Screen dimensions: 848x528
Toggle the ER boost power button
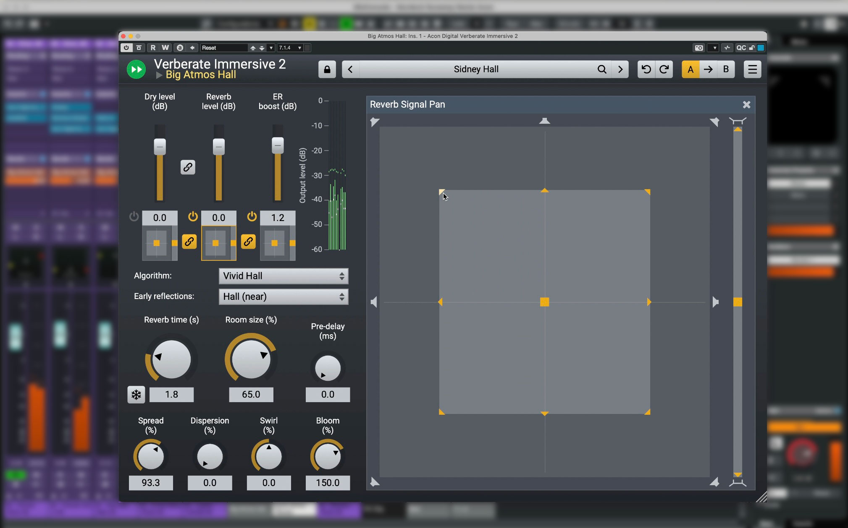click(x=252, y=217)
